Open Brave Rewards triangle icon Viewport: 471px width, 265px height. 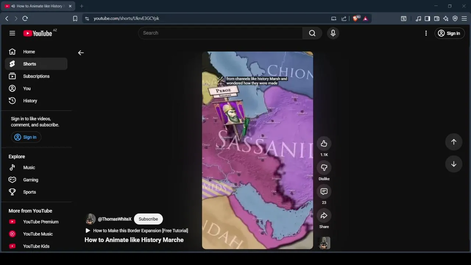click(x=365, y=18)
